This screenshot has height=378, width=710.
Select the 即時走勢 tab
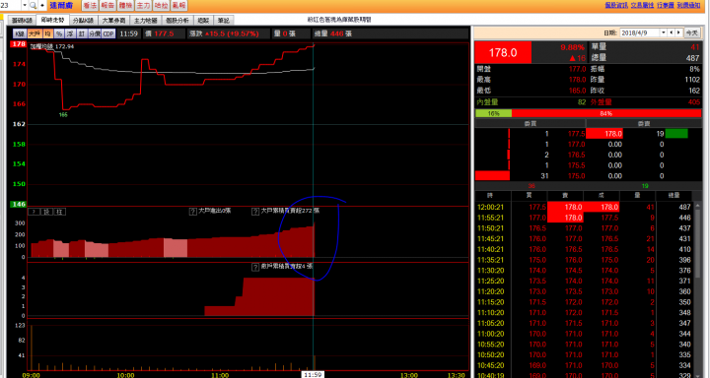(52, 20)
